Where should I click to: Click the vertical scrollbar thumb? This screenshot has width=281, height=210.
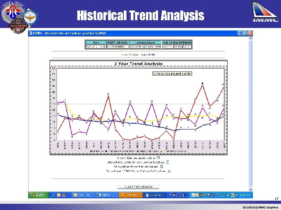(x=251, y=113)
